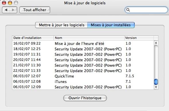Go forward with the right arrow button
Image resolution: width=169 pixels, height=111 pixels.
(x=13, y=10)
